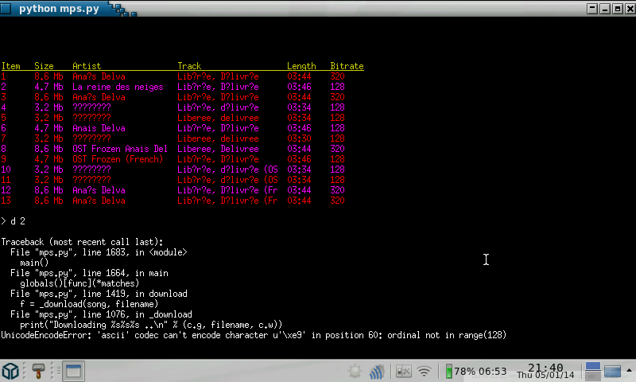The image size is (636, 382).
Task: Open the window menu icon in titlebar
Action: 6,9
